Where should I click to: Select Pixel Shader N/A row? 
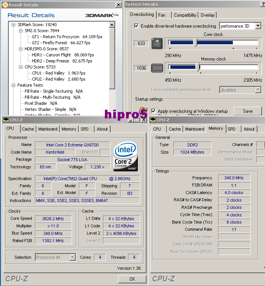[41, 103]
